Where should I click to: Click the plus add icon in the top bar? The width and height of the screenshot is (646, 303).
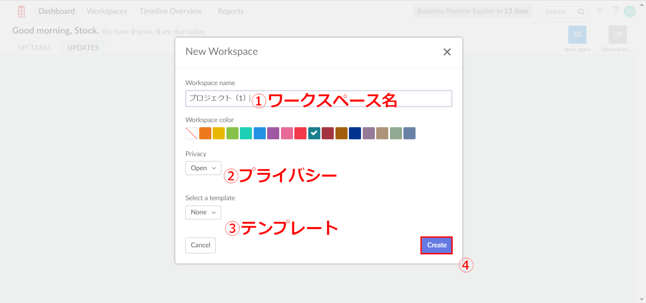[600, 10]
